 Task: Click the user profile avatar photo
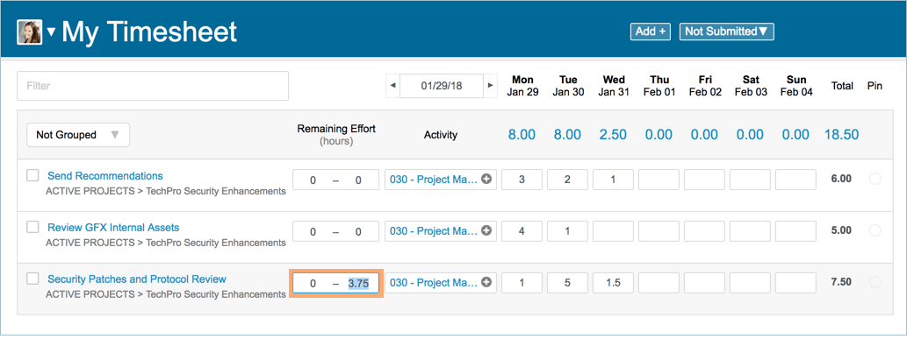pyautogui.click(x=30, y=32)
